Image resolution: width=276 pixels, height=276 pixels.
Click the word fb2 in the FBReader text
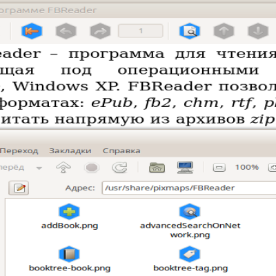coord(159,103)
